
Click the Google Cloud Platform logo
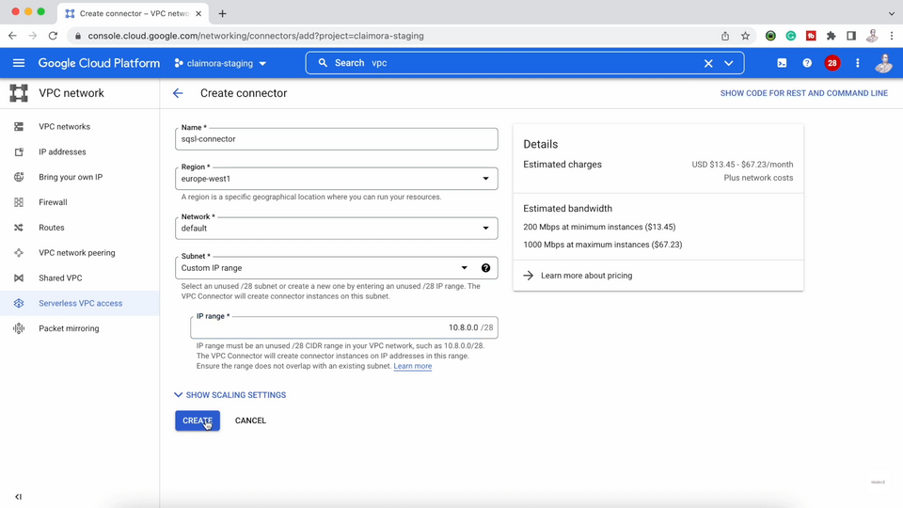click(x=99, y=63)
